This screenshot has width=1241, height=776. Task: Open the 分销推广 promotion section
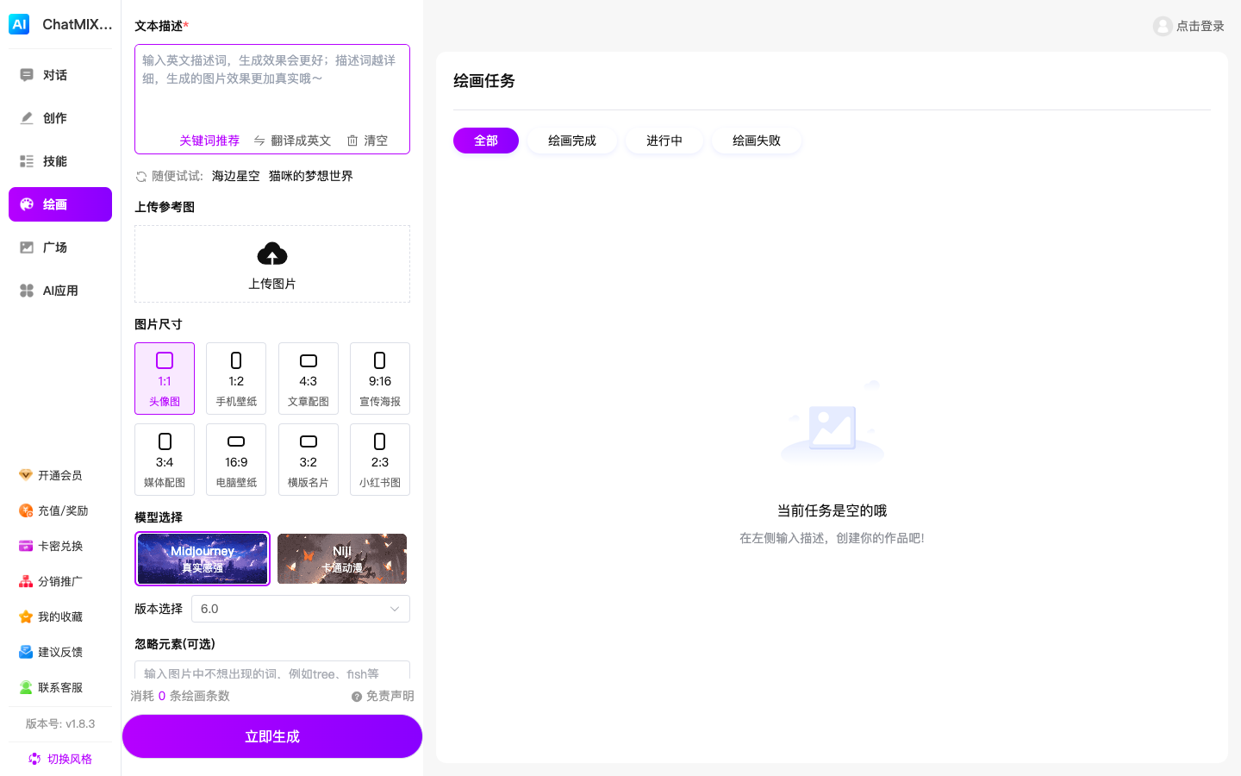click(59, 581)
